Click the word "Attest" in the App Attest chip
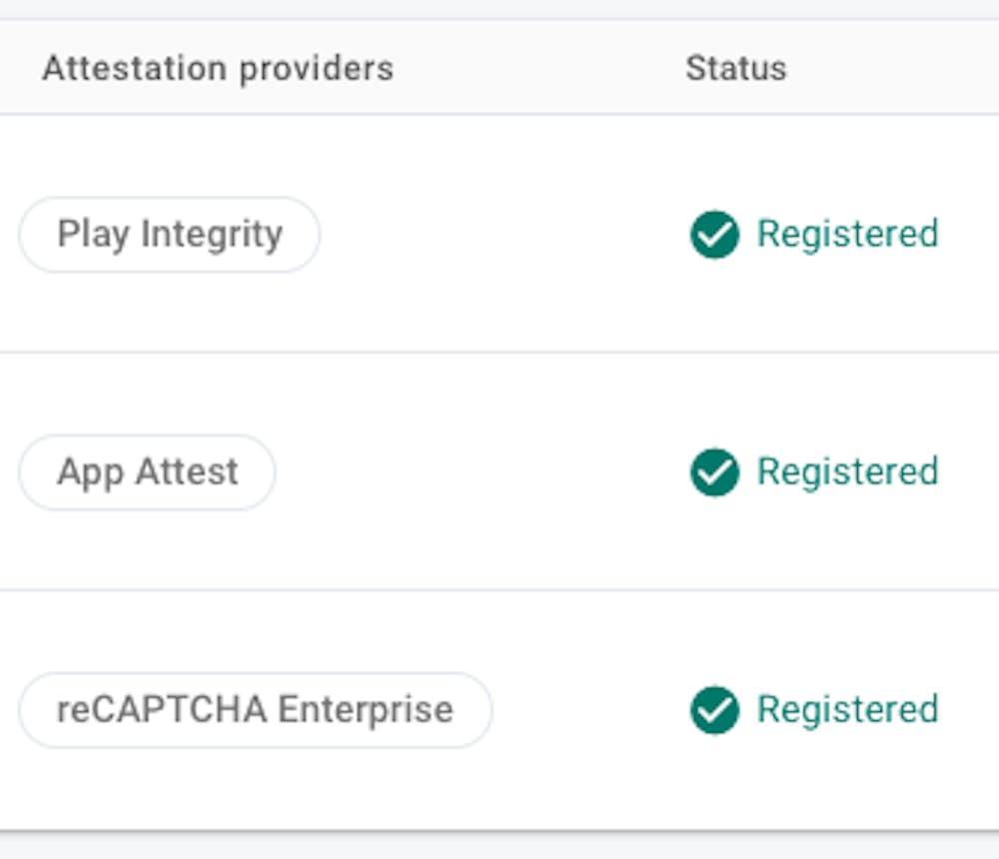This screenshot has height=859, width=999. tap(186, 472)
